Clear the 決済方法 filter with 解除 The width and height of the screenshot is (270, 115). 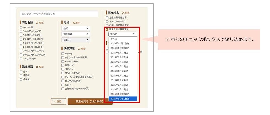pyautogui.click(x=82, y=49)
